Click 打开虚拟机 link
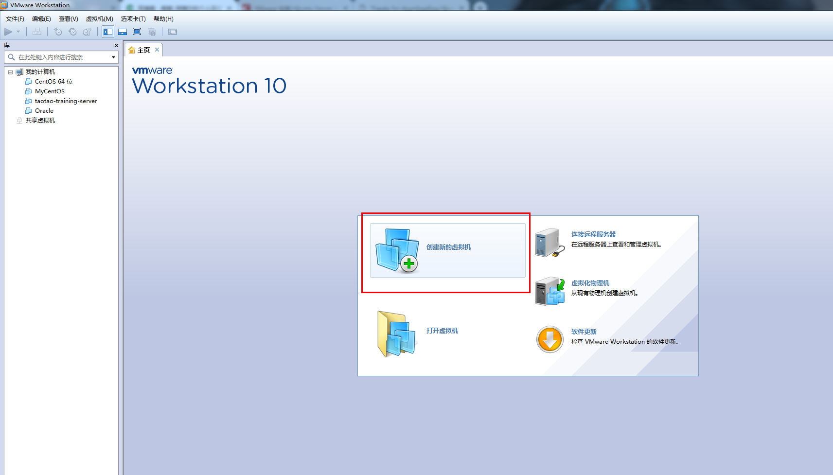 pos(442,331)
